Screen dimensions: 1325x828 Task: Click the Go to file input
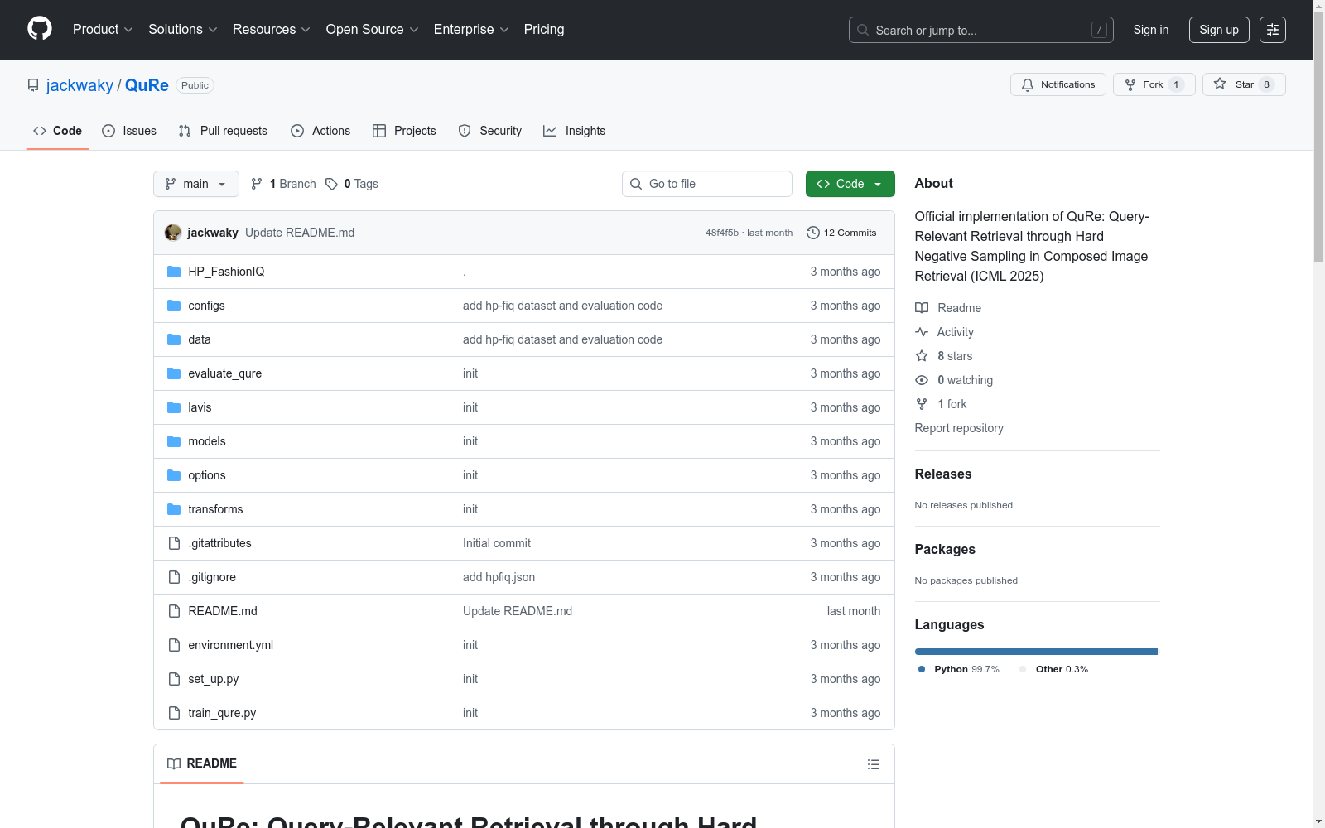point(707,184)
